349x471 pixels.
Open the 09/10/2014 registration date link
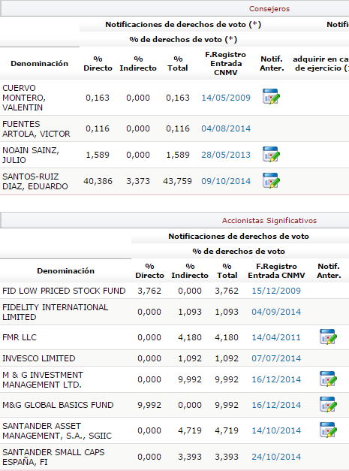click(226, 181)
